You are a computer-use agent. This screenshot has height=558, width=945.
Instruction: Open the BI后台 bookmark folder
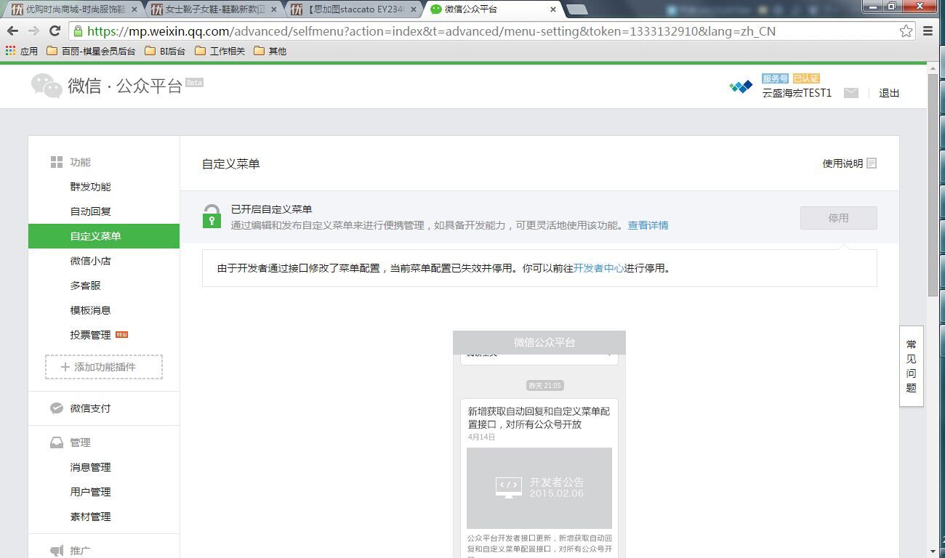165,51
